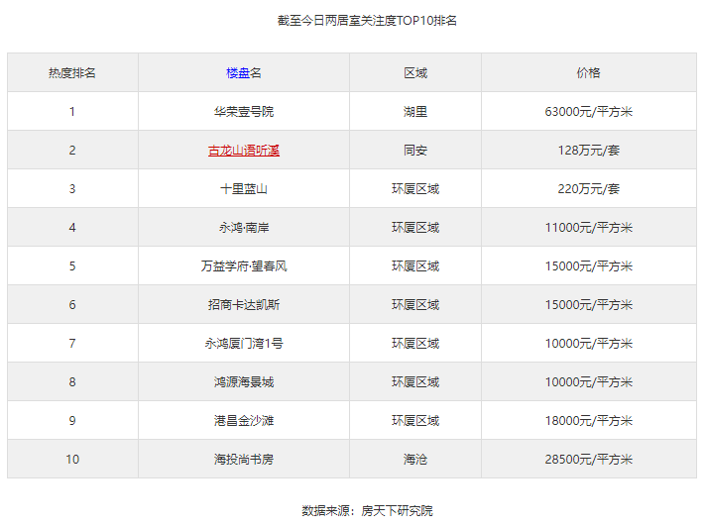Click rank number 10 cell
The width and height of the screenshot is (706, 527).
[x=72, y=460]
